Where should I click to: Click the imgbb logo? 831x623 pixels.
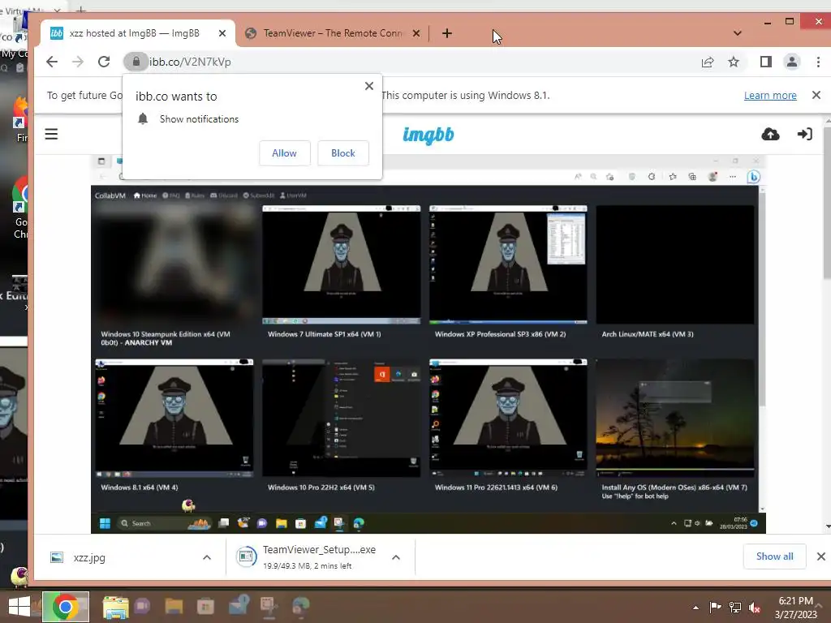pyautogui.click(x=428, y=135)
